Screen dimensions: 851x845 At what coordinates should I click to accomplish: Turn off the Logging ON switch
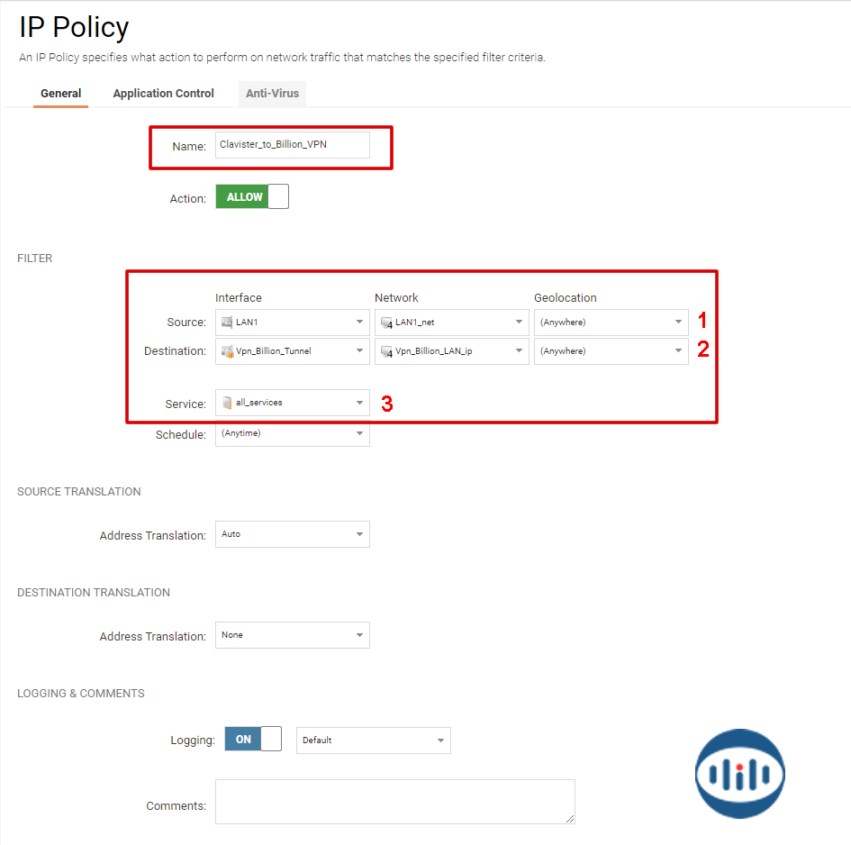point(253,740)
